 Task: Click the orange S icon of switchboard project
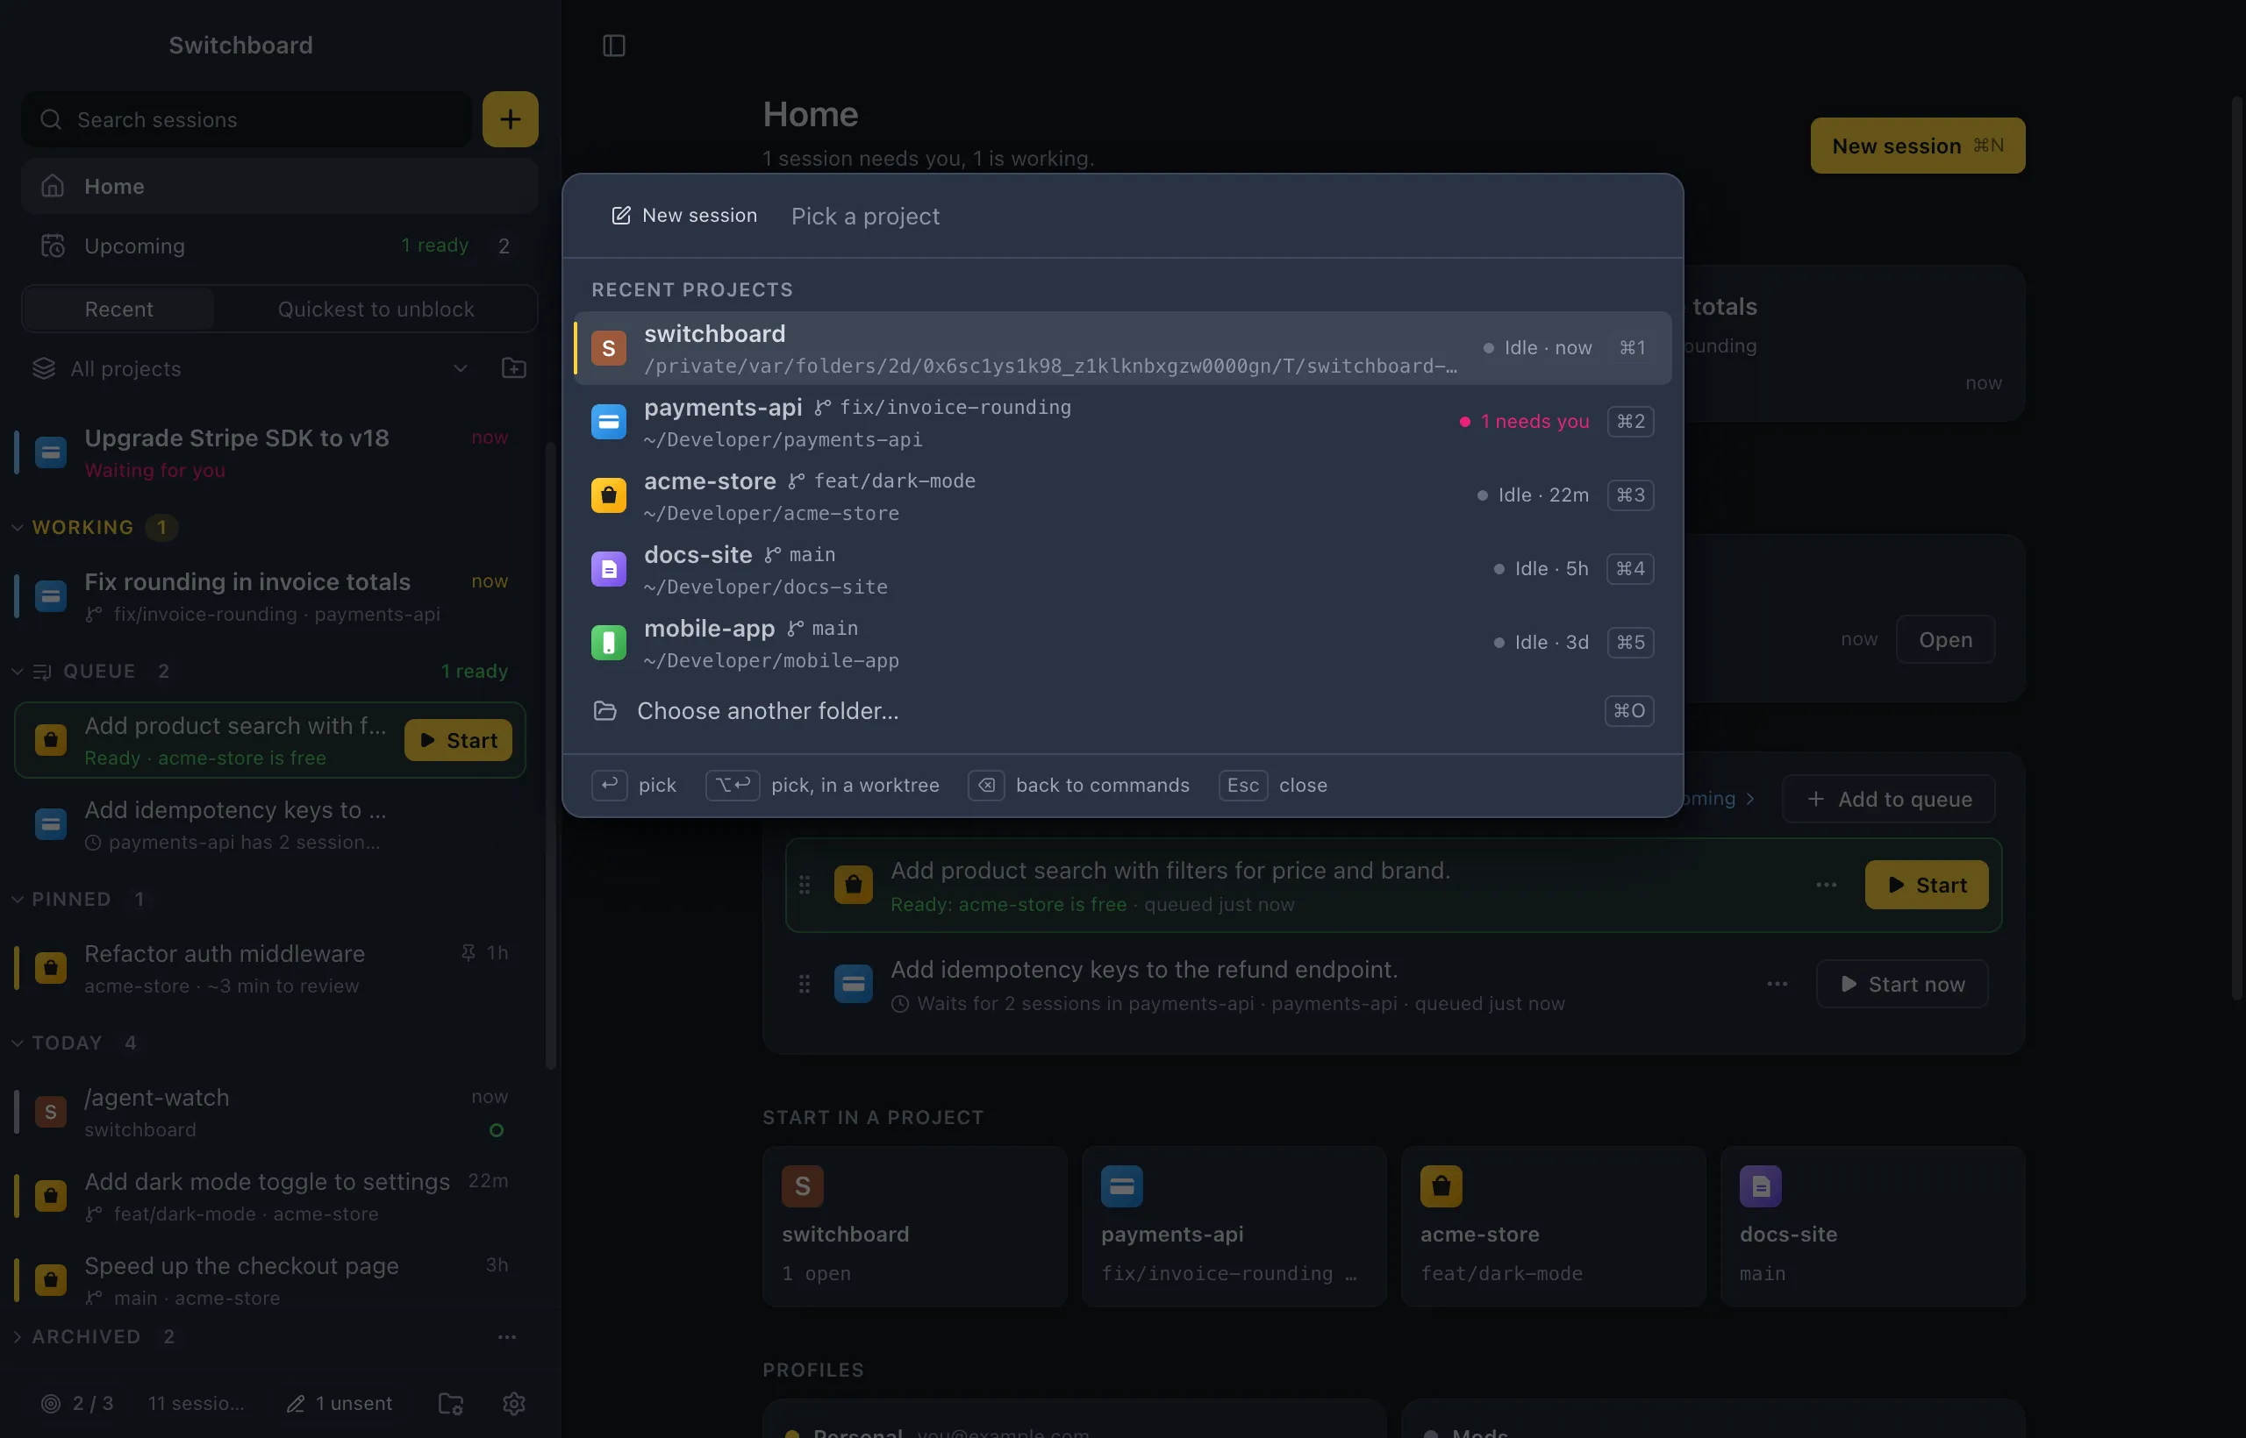608,347
